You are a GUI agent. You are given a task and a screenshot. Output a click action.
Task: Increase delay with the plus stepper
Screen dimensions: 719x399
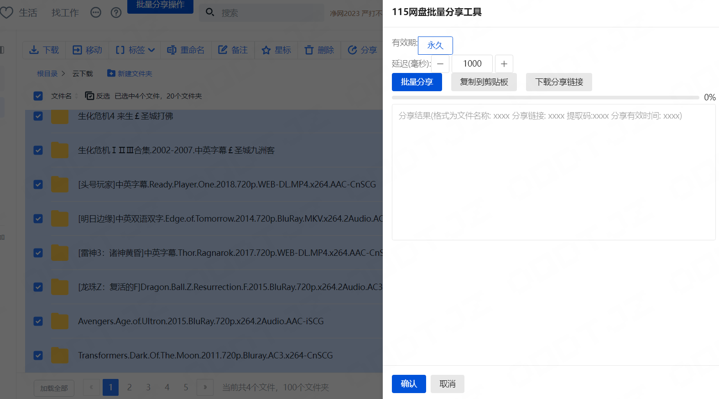coord(504,64)
